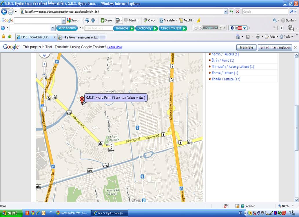This screenshot has height=217, width=299.
Task: Stop page loading with red X icon
Action: pos(238,12)
